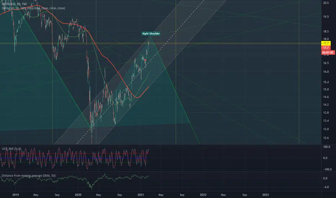The height and width of the screenshot is (198, 336).
Task: Click the Sep label right before 2020
Action: click(x=57, y=195)
